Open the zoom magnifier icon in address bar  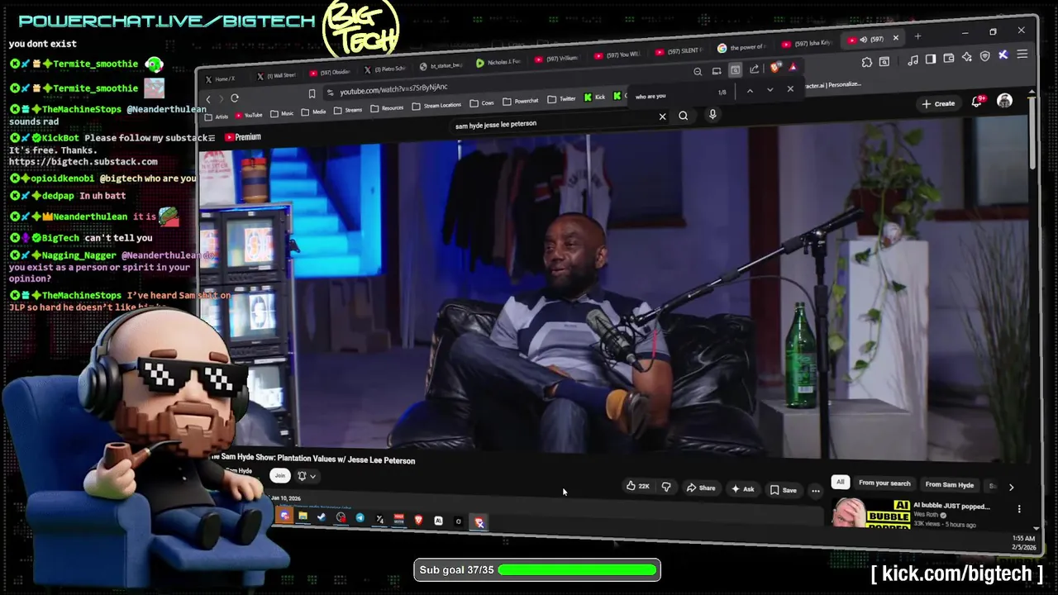click(x=698, y=72)
